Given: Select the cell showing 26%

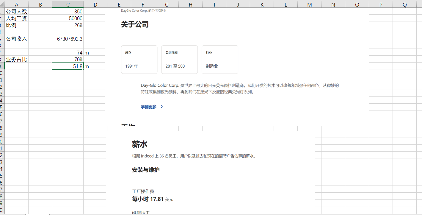Looking at the screenshot, I should 68,25.
